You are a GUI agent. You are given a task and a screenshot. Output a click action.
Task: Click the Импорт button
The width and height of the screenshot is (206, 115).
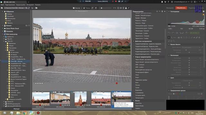tap(16, 109)
